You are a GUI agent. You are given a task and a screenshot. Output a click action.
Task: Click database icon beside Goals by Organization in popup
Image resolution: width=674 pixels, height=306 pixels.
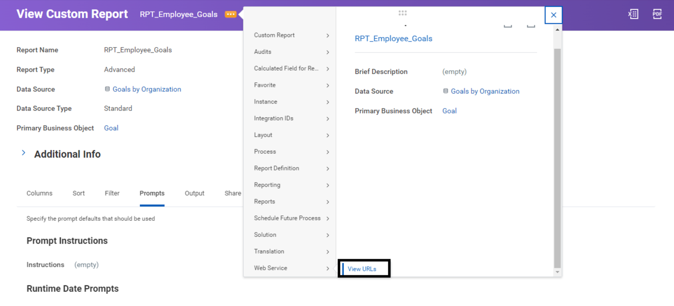click(x=446, y=91)
